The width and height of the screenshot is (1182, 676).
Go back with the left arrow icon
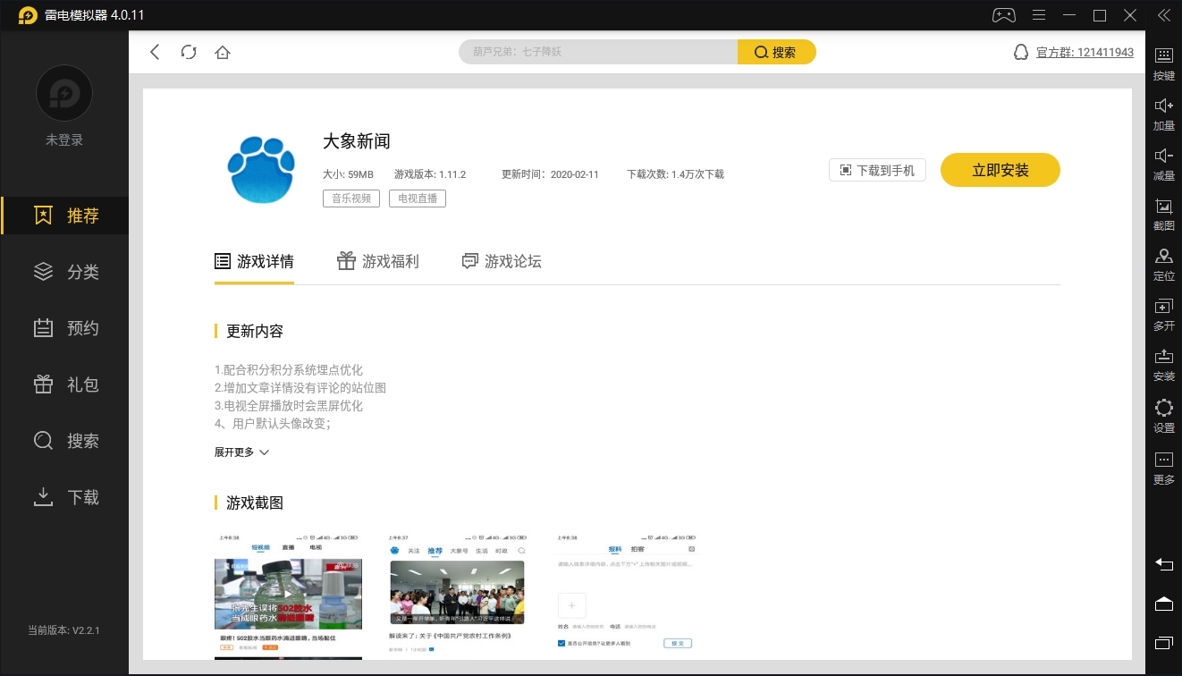pos(155,52)
